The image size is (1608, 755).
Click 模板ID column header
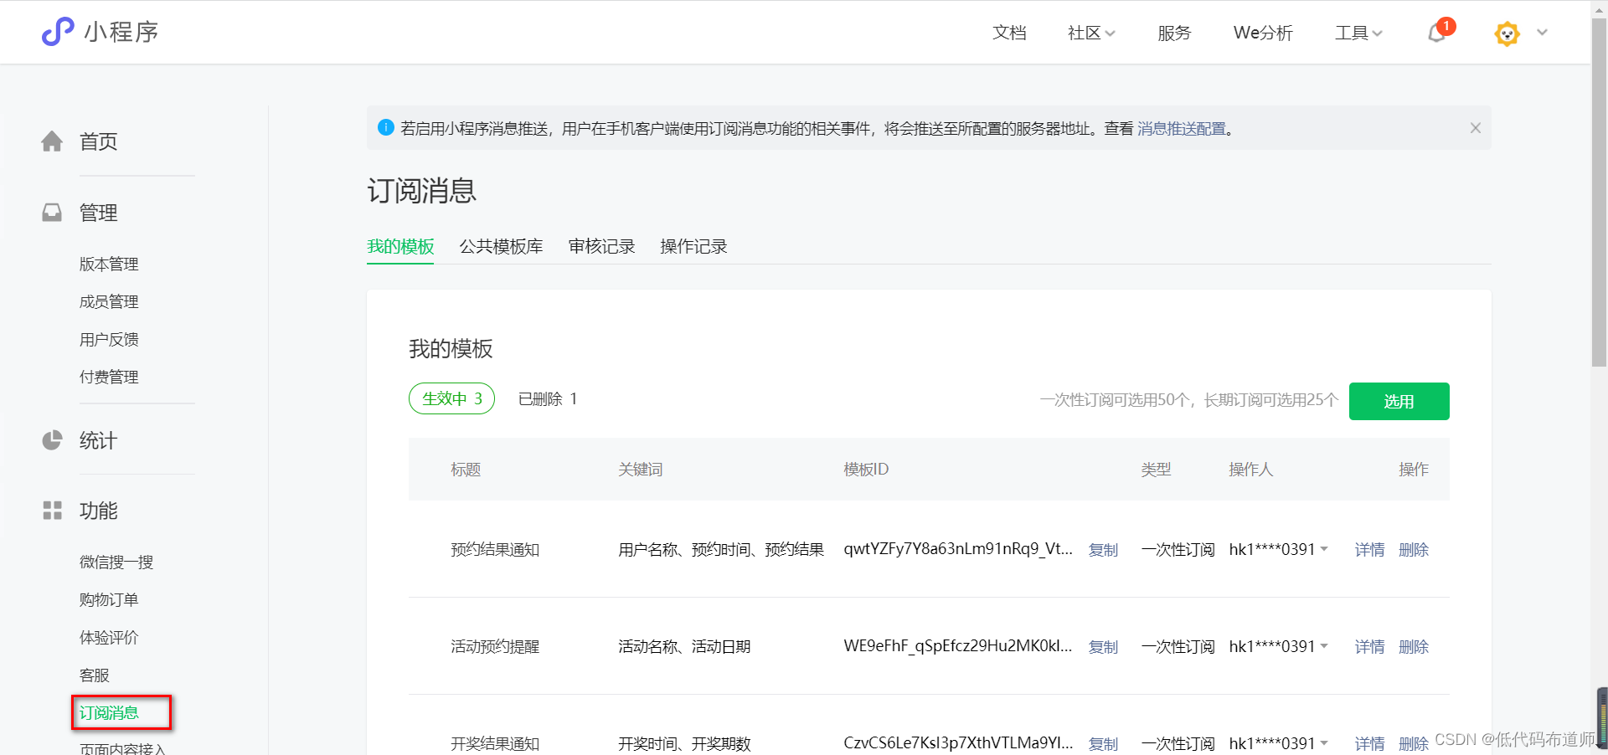point(866,470)
